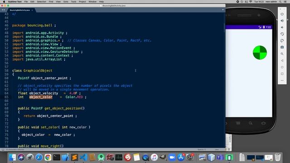The height and width of the screenshot is (163, 290).
Task: Open QuickTime Player from the Dock
Action: point(145,157)
